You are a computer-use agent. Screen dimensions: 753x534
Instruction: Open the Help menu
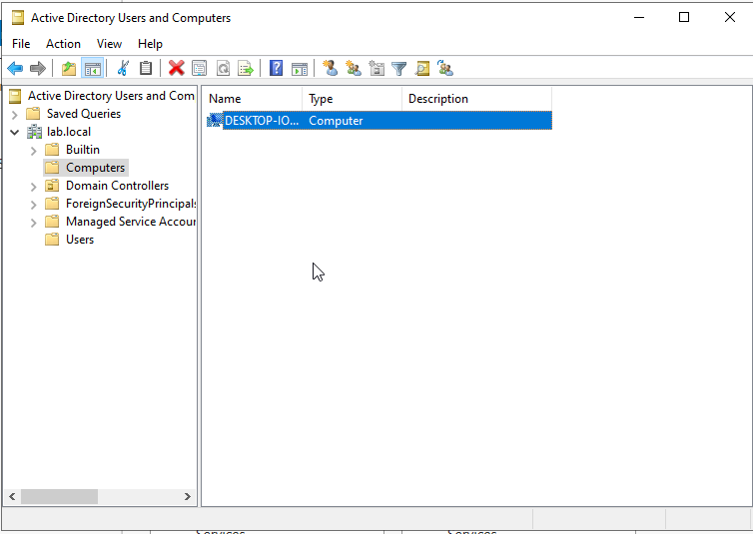pyautogui.click(x=150, y=44)
